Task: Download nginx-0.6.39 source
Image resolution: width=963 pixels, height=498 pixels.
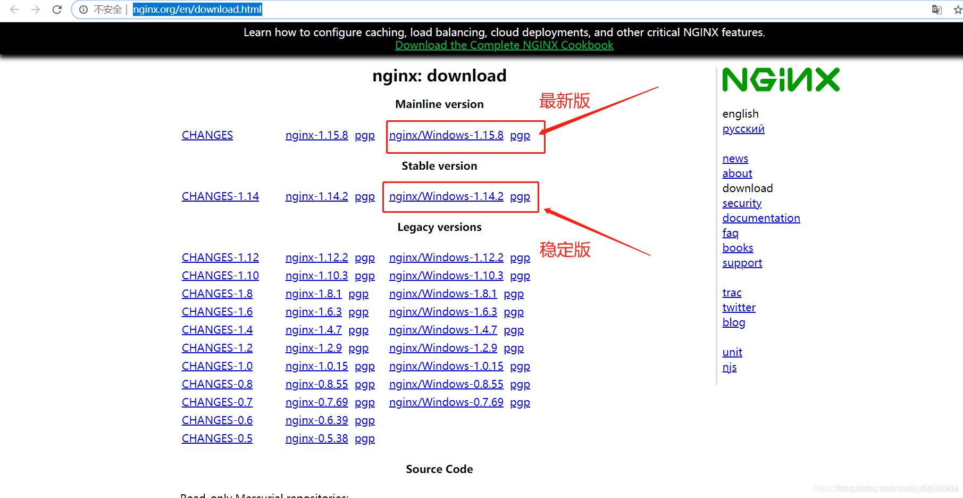Action: coord(317,420)
